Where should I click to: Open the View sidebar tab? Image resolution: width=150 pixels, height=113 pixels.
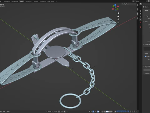[x=137, y=9]
